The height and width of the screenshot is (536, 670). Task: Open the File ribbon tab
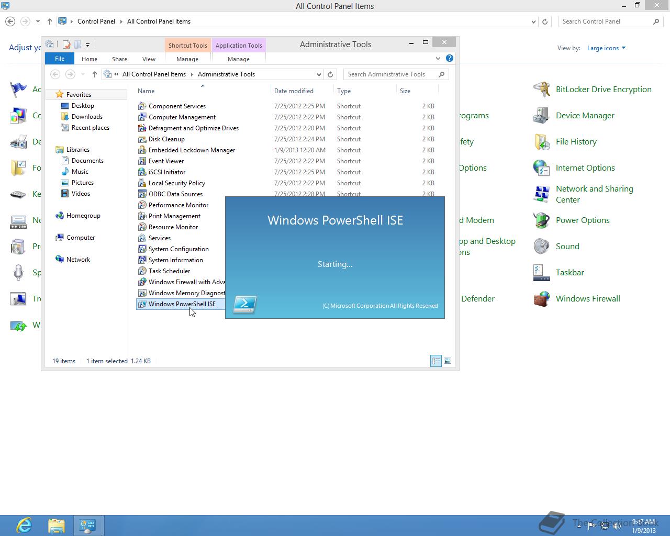pyautogui.click(x=60, y=59)
